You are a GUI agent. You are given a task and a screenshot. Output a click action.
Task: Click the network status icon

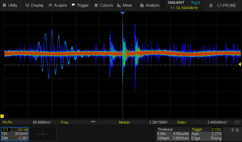click(x=238, y=130)
